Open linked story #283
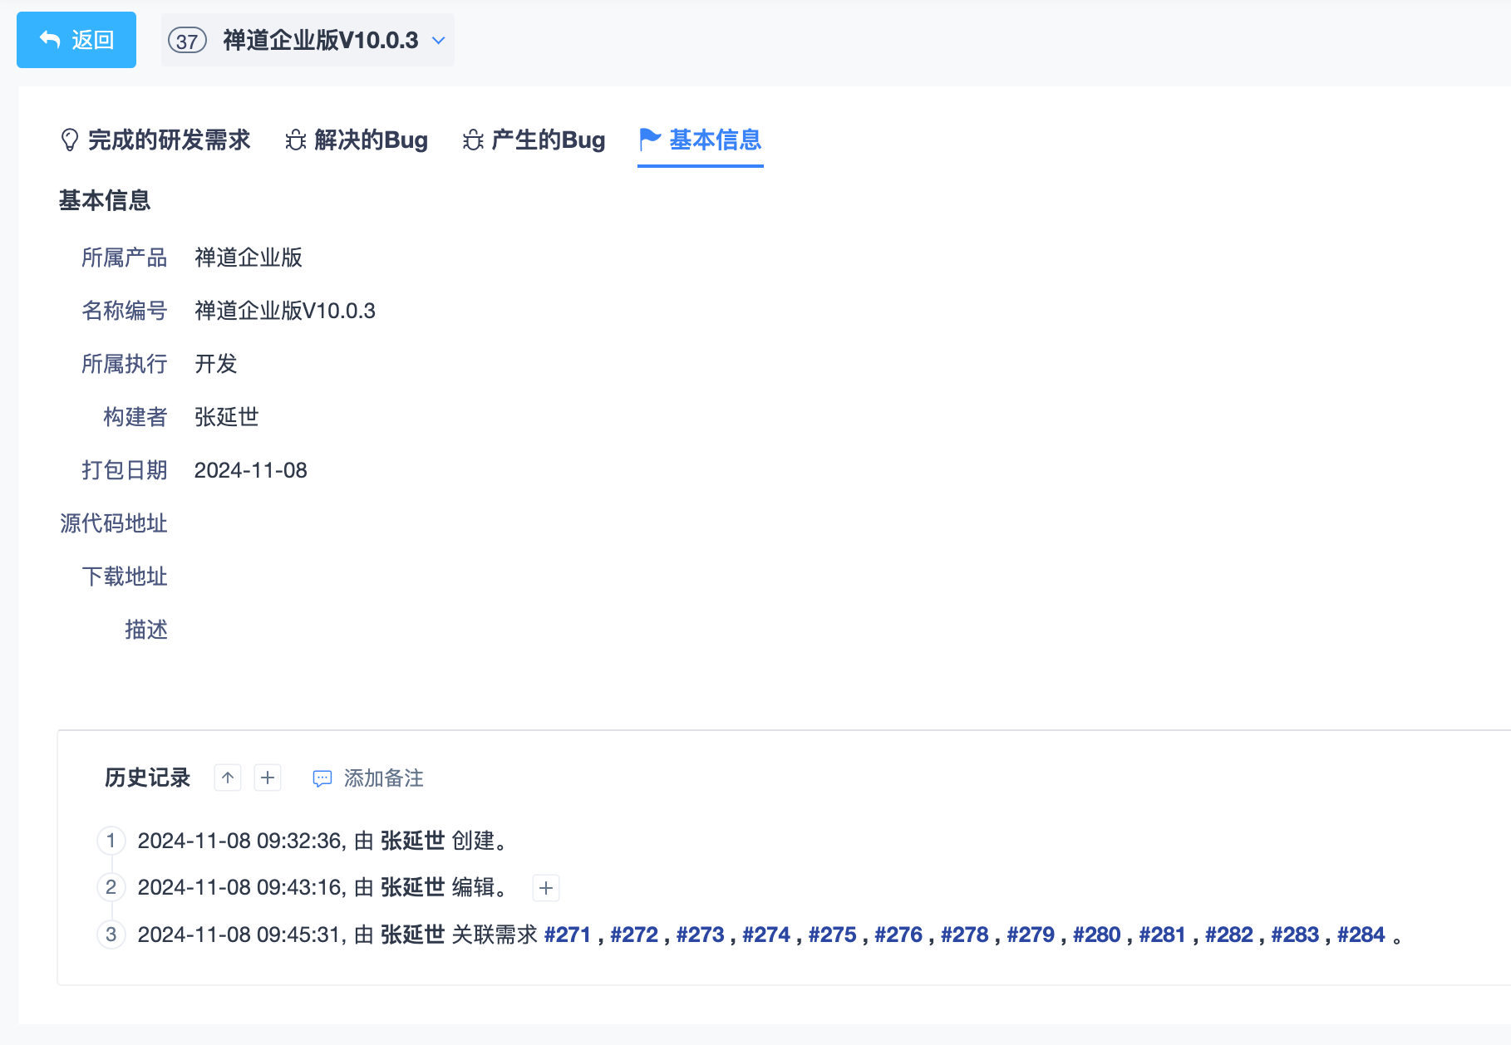The image size is (1511, 1045). pyautogui.click(x=1295, y=935)
